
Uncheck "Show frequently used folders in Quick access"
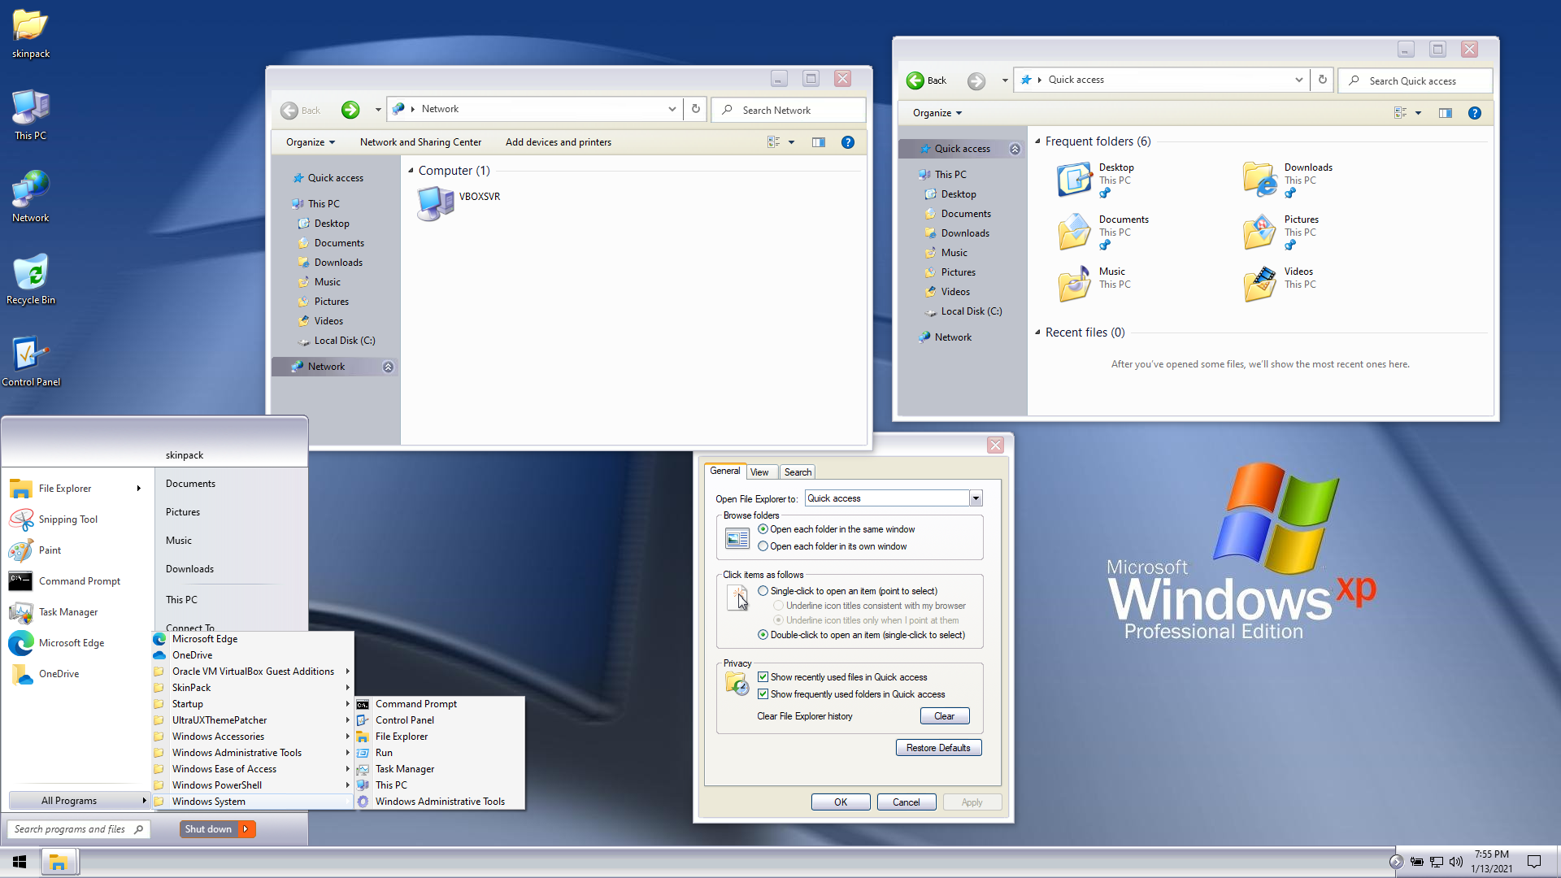pos(763,694)
